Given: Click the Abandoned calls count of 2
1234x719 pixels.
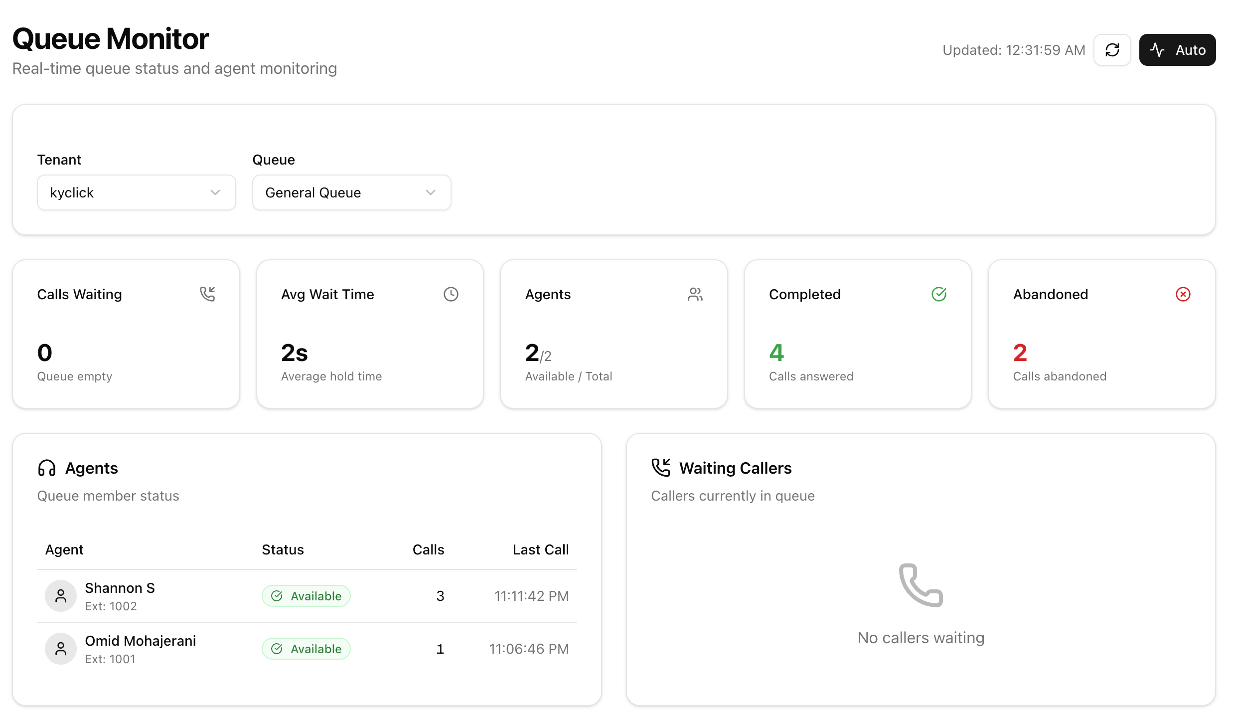Looking at the screenshot, I should pyautogui.click(x=1020, y=353).
